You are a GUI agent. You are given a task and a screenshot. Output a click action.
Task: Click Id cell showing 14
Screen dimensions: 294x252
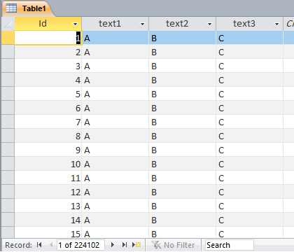[x=48, y=220]
